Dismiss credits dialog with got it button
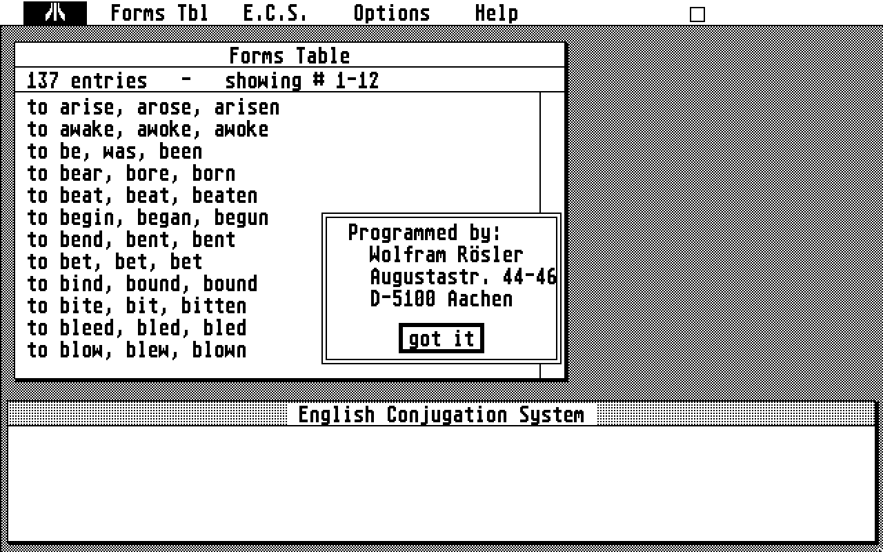The width and height of the screenshot is (883, 552). [x=441, y=338]
